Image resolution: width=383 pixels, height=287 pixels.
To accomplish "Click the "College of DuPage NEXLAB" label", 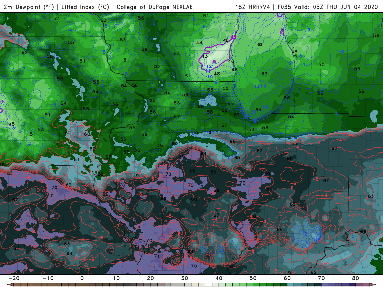I will point(155,7).
